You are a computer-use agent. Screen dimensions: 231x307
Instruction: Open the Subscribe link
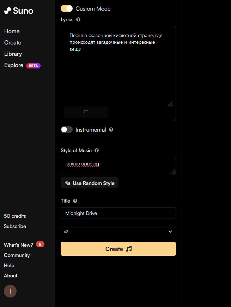pyautogui.click(x=15, y=226)
